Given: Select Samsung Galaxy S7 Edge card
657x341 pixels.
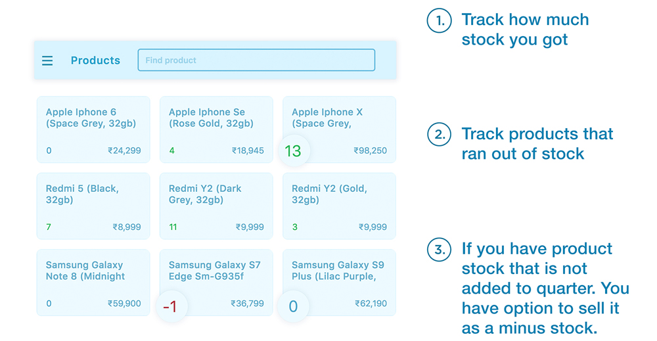Looking at the screenshot, I should tap(216, 276).
